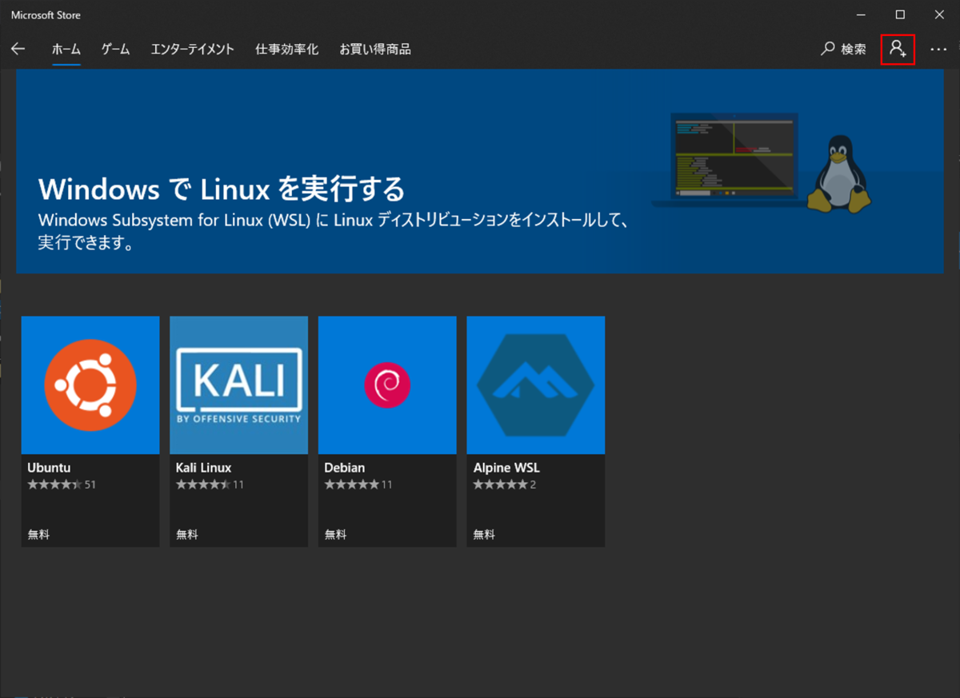This screenshot has height=698, width=960.
Task: Click the 検索 search button
Action: click(x=843, y=50)
